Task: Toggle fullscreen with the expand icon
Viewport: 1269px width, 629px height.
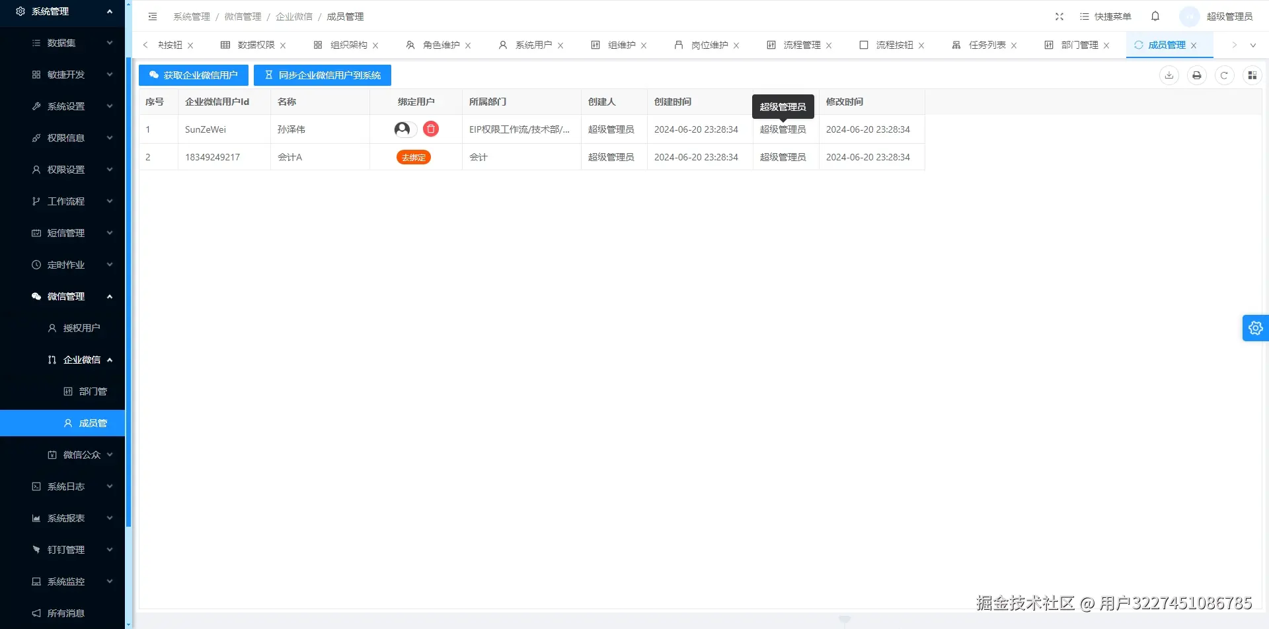Action: (1059, 16)
